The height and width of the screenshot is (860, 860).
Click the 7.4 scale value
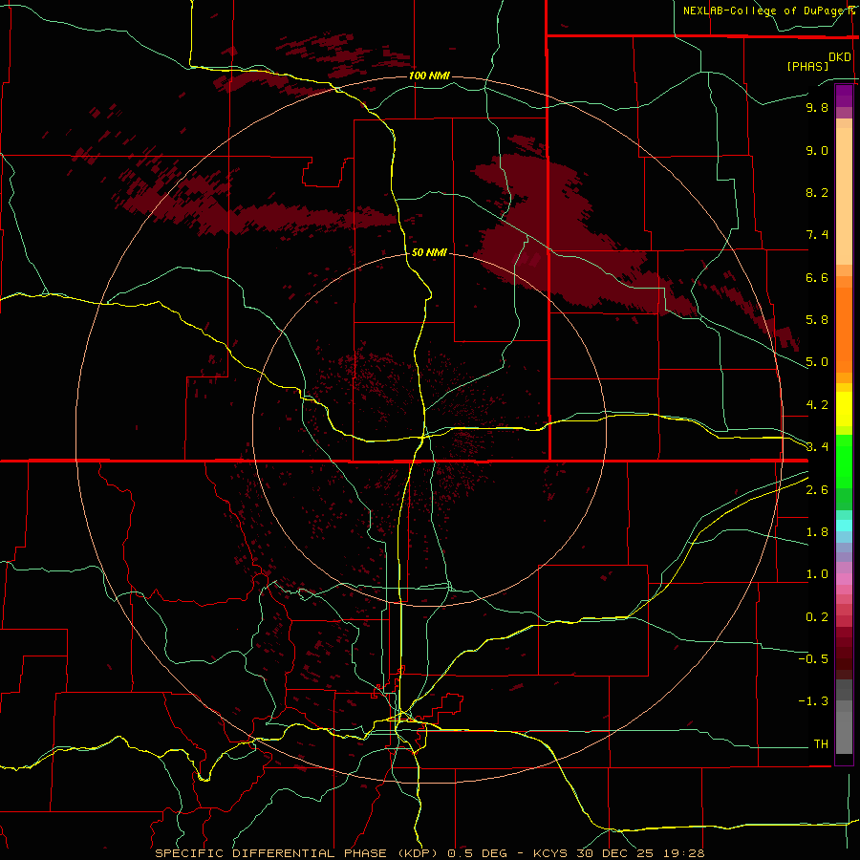pyautogui.click(x=817, y=235)
